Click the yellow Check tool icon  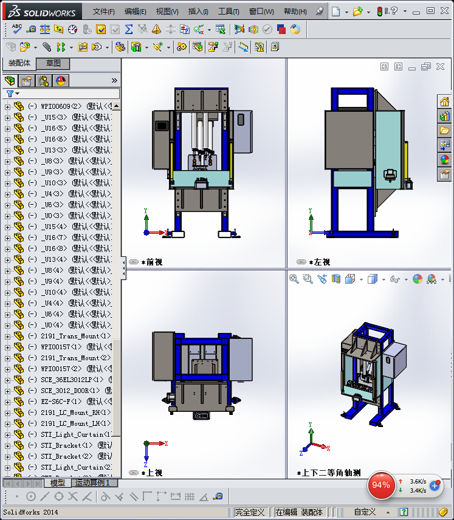coord(100,29)
